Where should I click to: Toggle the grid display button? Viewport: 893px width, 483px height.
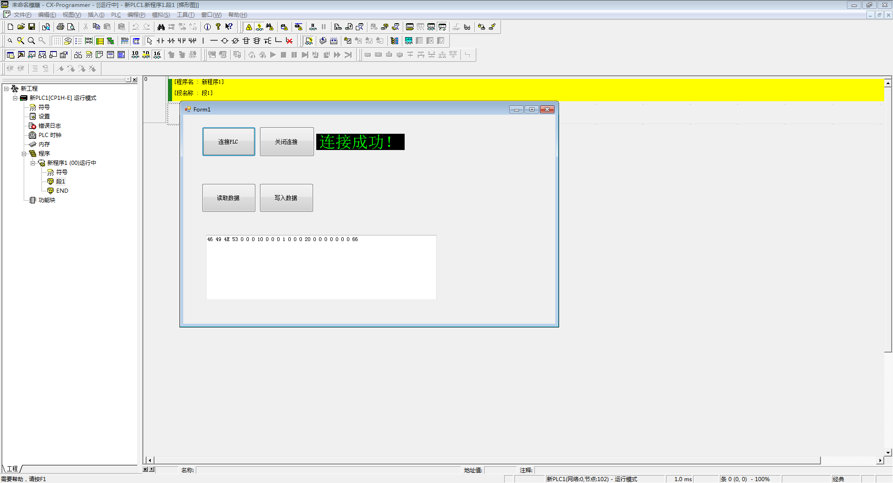pyautogui.click(x=57, y=41)
